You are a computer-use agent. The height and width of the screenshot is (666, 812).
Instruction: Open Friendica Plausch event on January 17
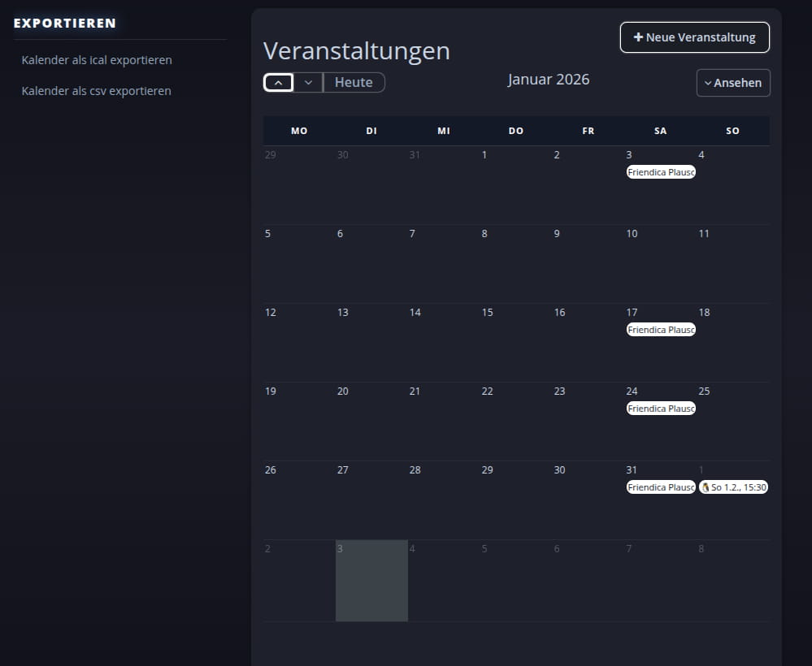point(661,330)
